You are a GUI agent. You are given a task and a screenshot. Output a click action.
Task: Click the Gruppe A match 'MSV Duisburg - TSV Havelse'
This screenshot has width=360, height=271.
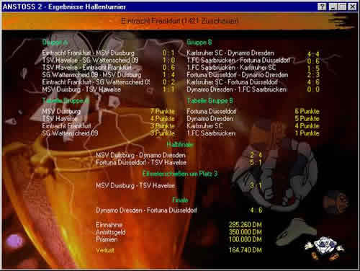tap(81, 89)
